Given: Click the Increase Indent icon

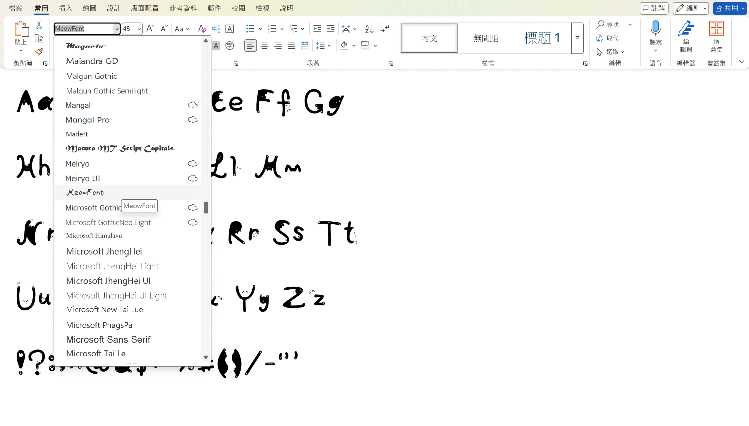Looking at the screenshot, I should tap(331, 29).
